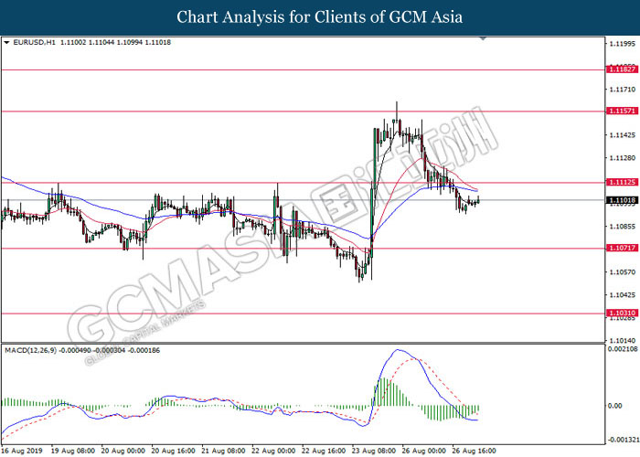
Task: Click the MACD scale value -0.001321
Action: (624, 440)
